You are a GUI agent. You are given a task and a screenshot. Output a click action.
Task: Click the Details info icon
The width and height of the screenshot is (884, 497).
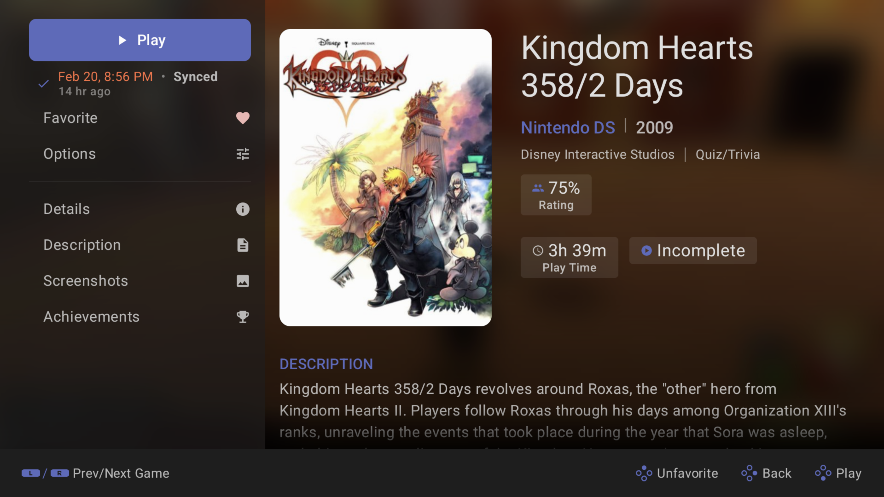point(243,209)
